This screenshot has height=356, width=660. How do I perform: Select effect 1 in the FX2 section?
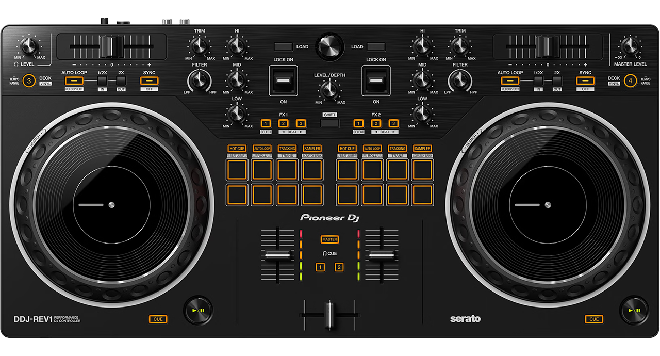point(358,123)
